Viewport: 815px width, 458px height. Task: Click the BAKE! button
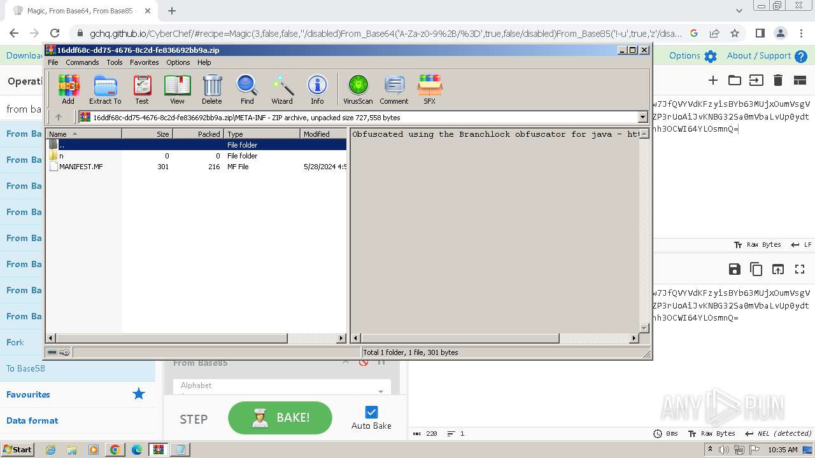[280, 418]
